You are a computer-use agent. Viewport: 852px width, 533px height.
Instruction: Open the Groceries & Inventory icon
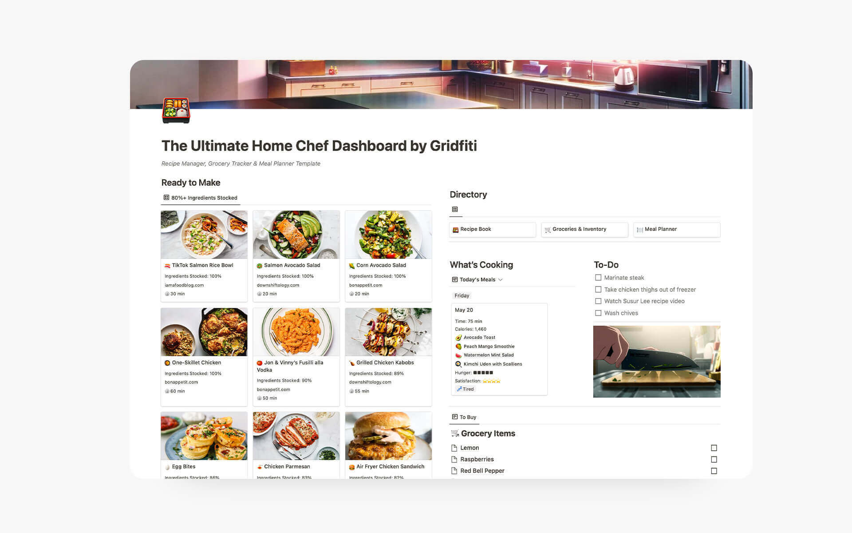coord(547,230)
